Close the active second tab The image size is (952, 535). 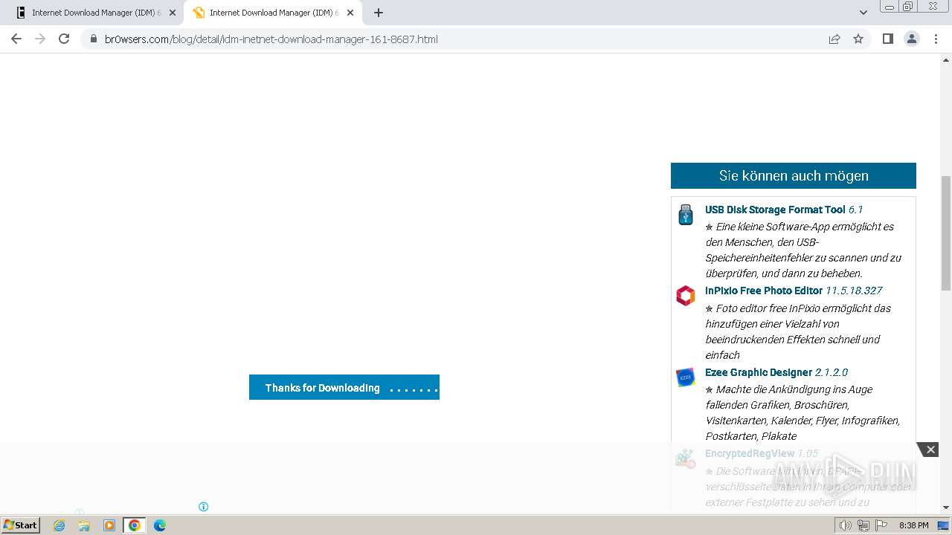click(x=350, y=13)
